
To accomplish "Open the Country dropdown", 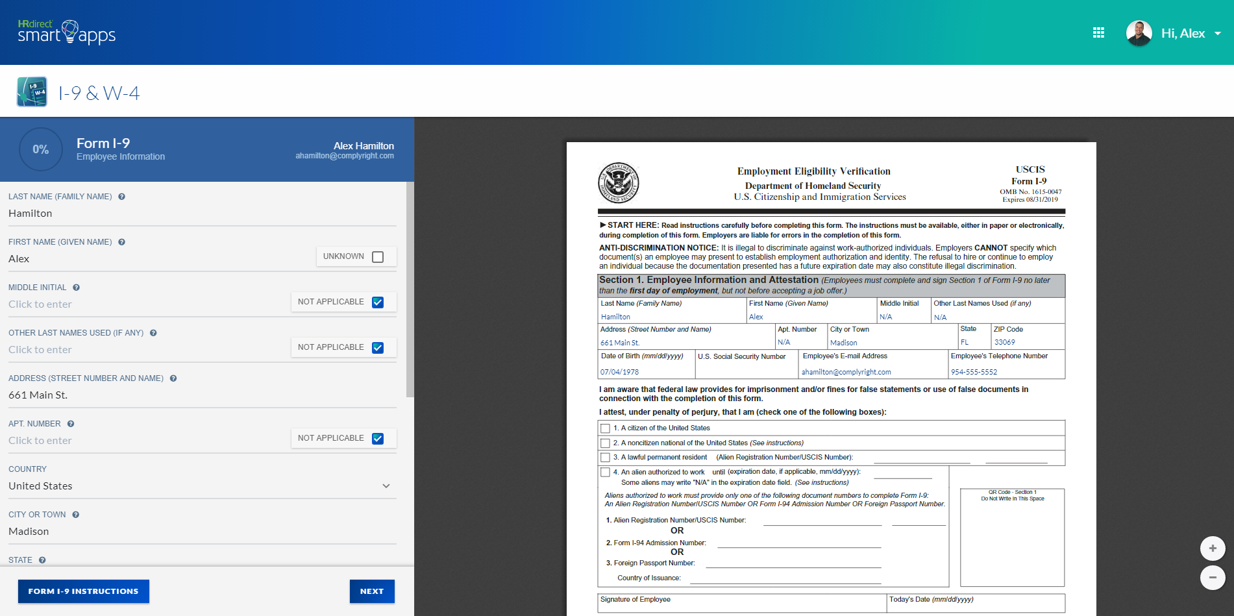I will point(386,486).
